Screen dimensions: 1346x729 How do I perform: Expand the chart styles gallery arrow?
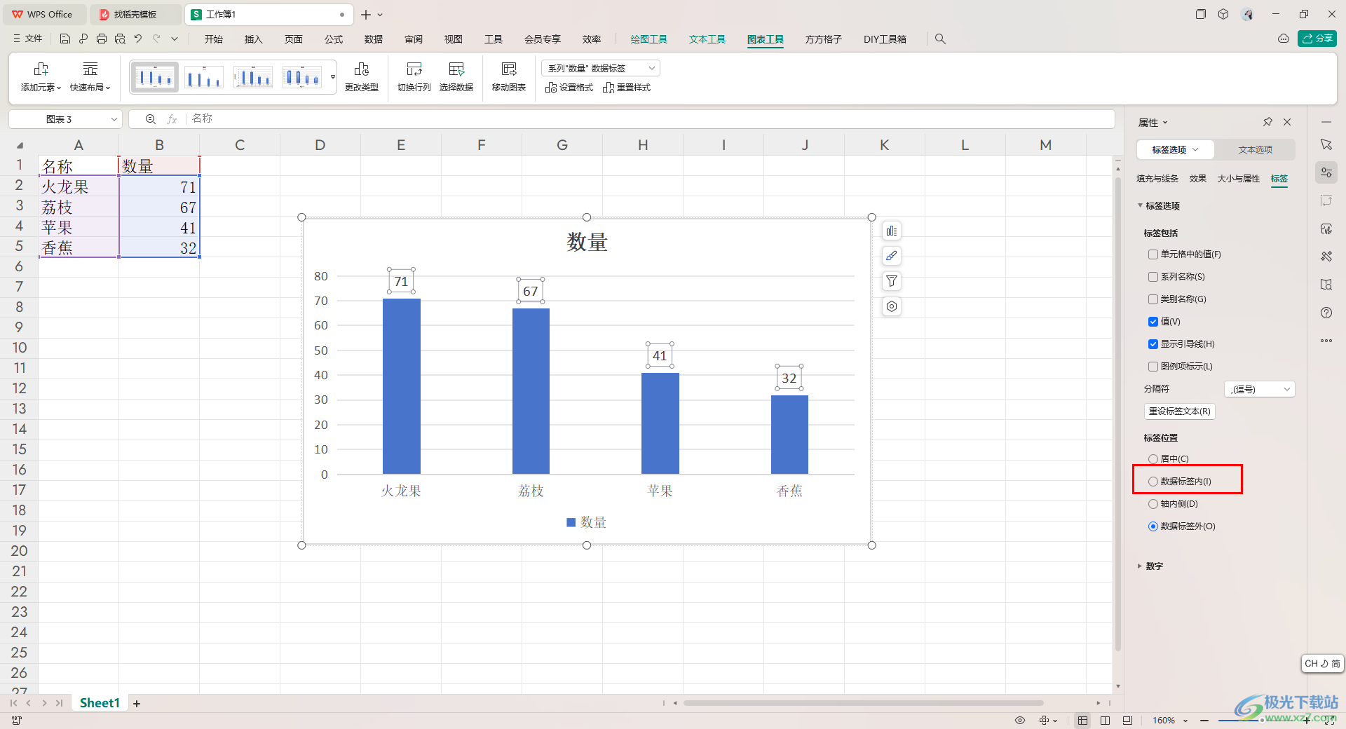tap(333, 77)
